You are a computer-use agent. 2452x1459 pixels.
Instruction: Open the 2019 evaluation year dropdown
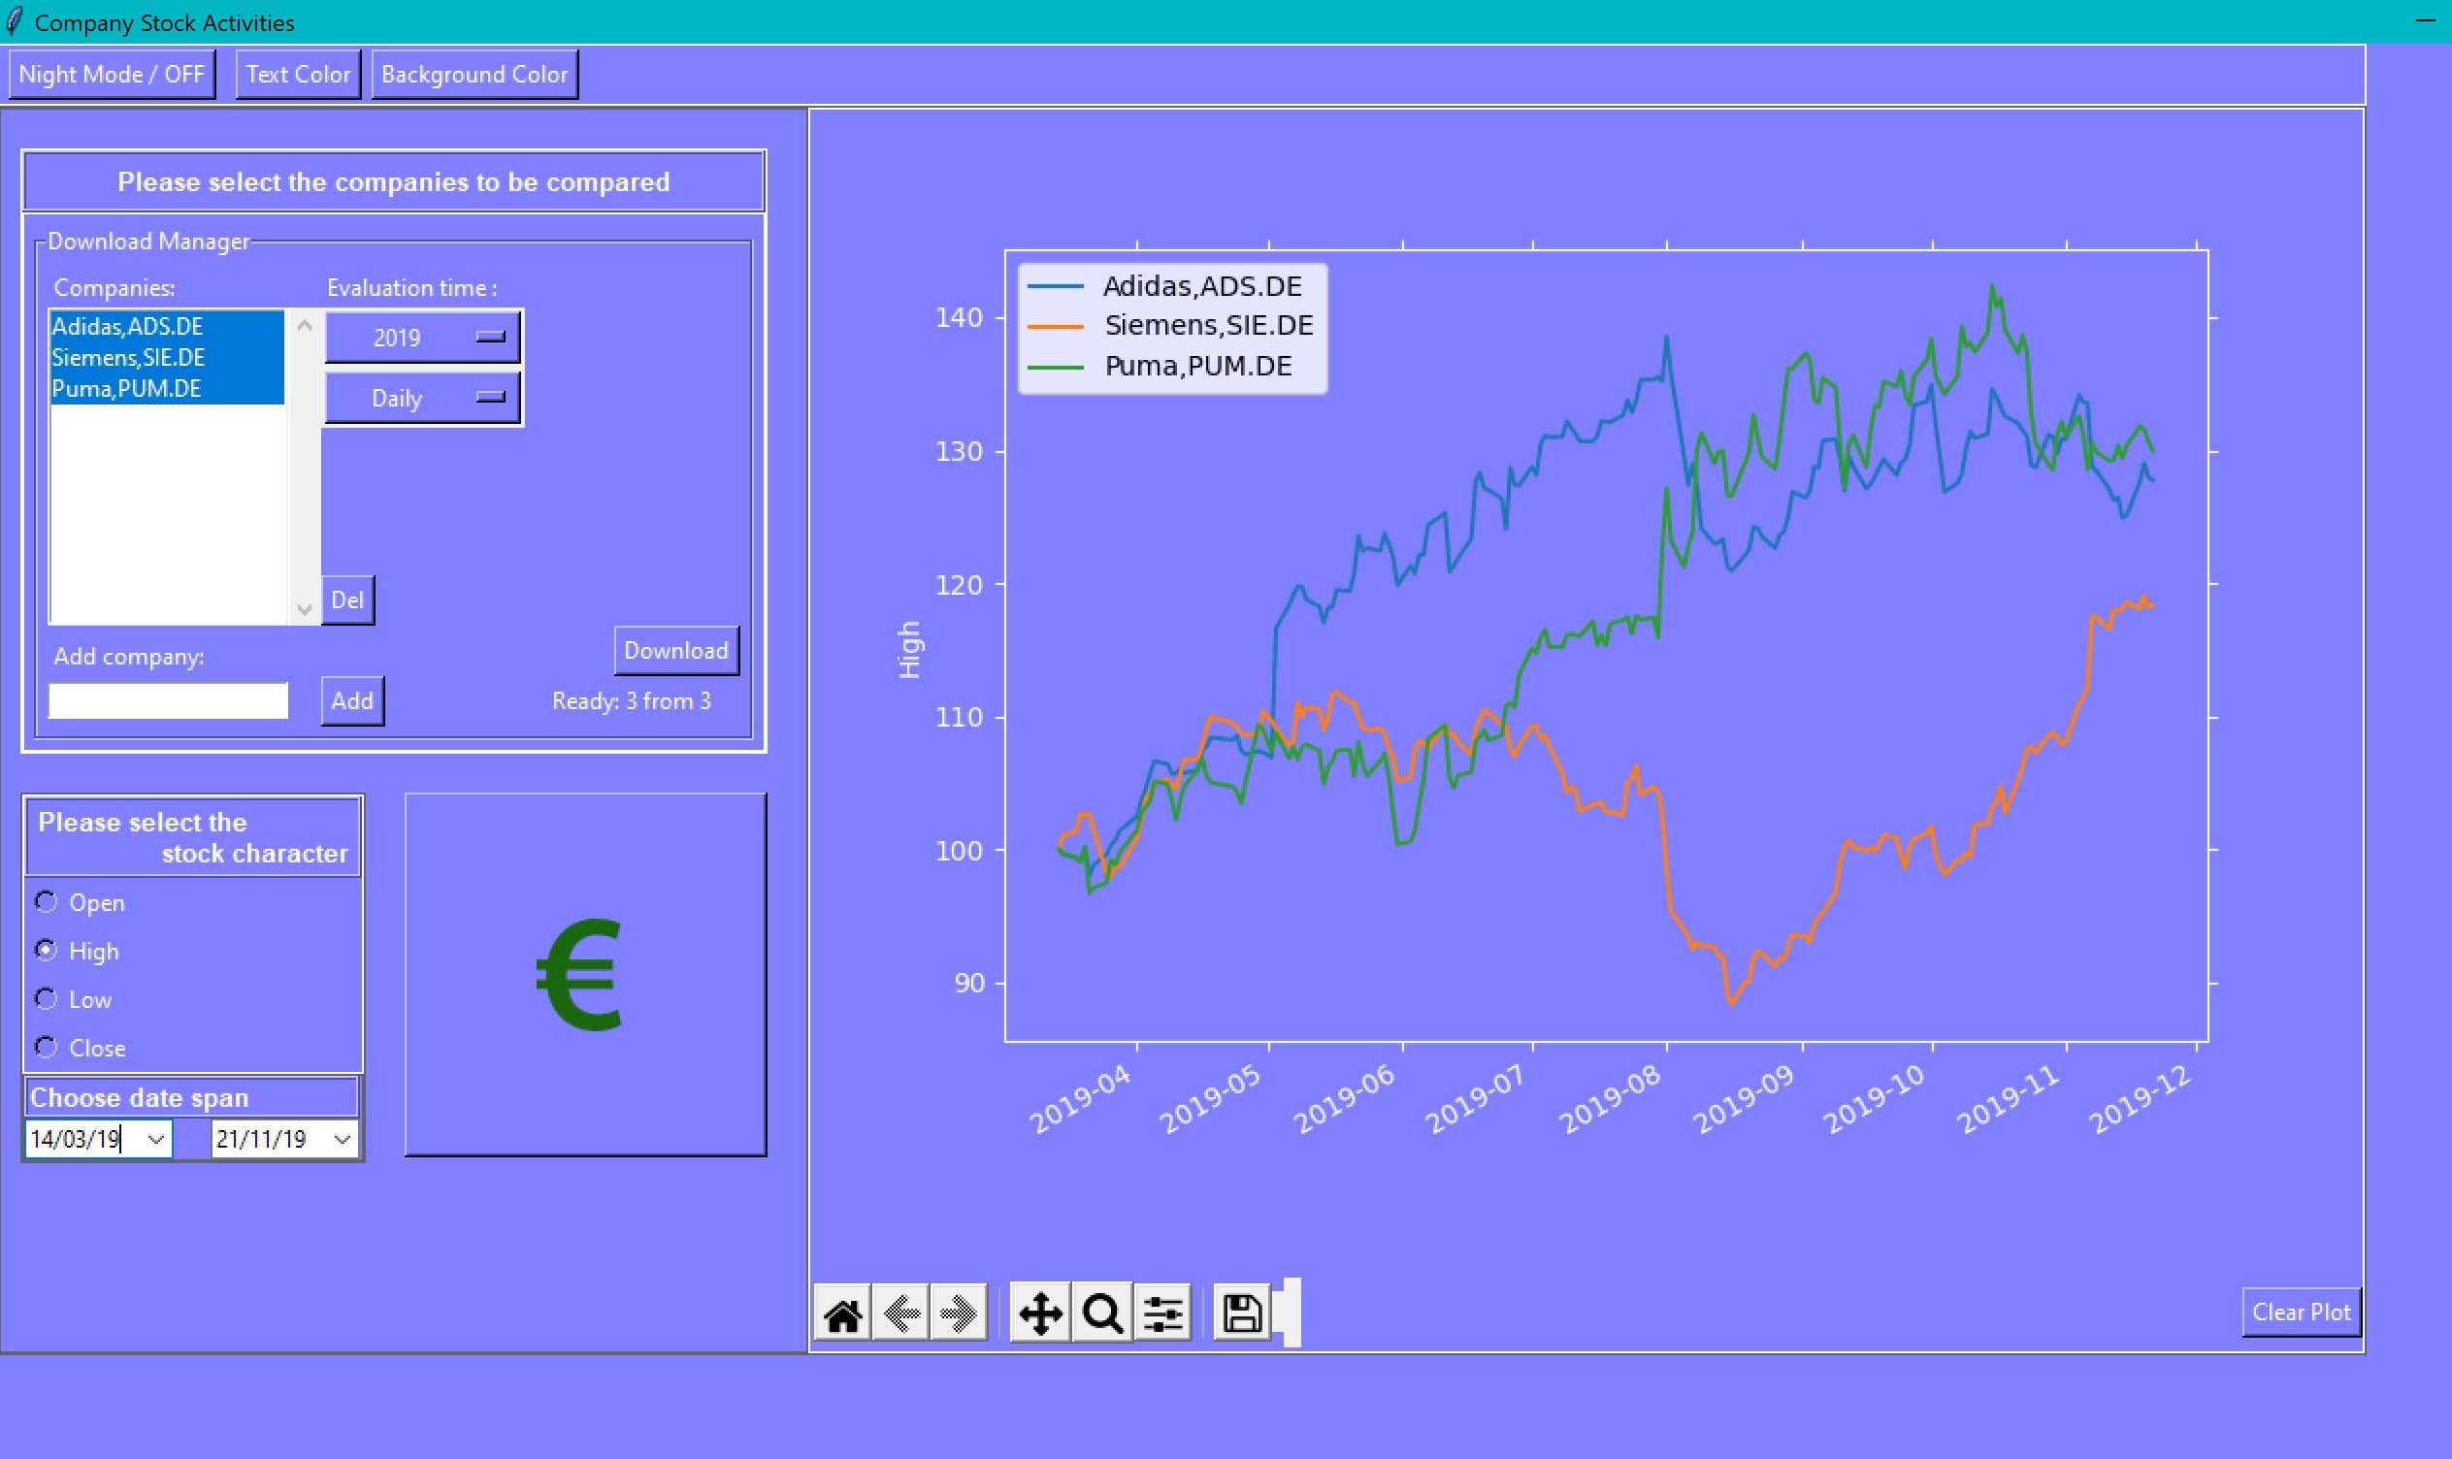pos(423,338)
